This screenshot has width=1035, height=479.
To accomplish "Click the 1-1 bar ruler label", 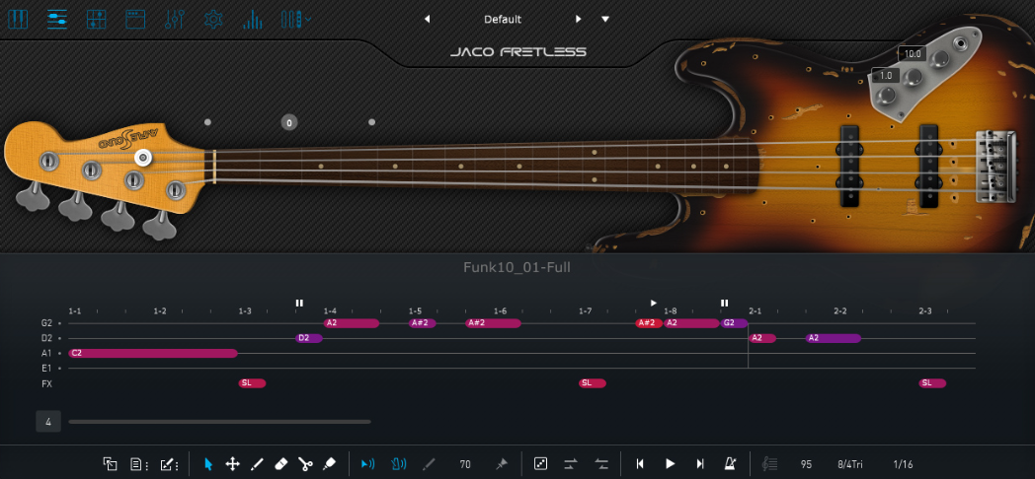I will coord(75,311).
